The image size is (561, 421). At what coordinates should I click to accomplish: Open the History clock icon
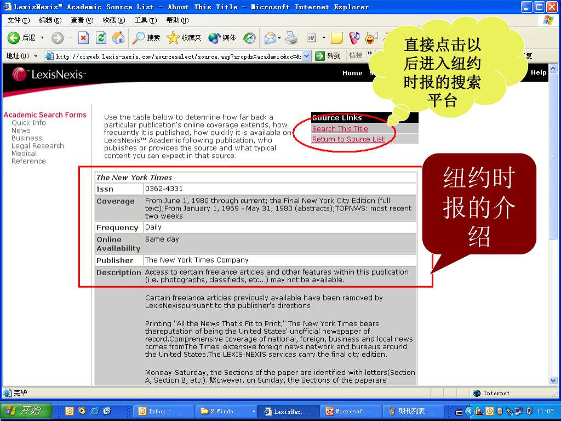(249, 38)
